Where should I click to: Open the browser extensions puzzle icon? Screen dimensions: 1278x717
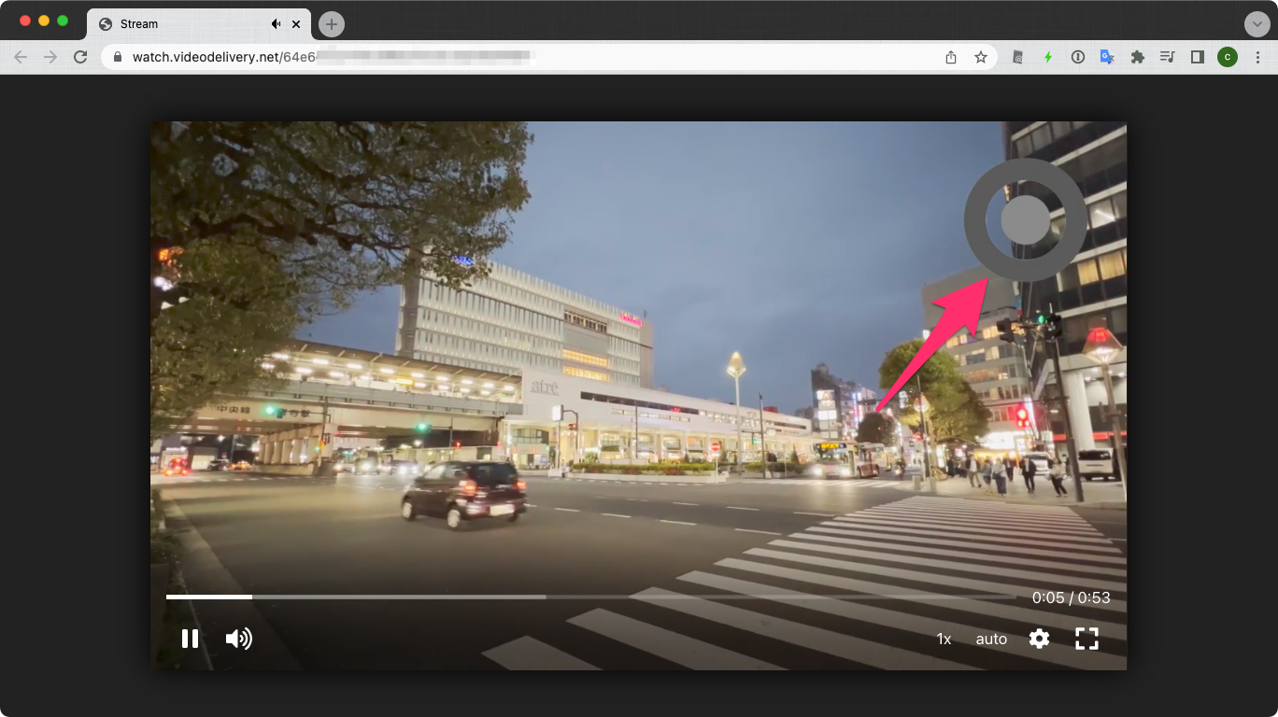[x=1138, y=57]
